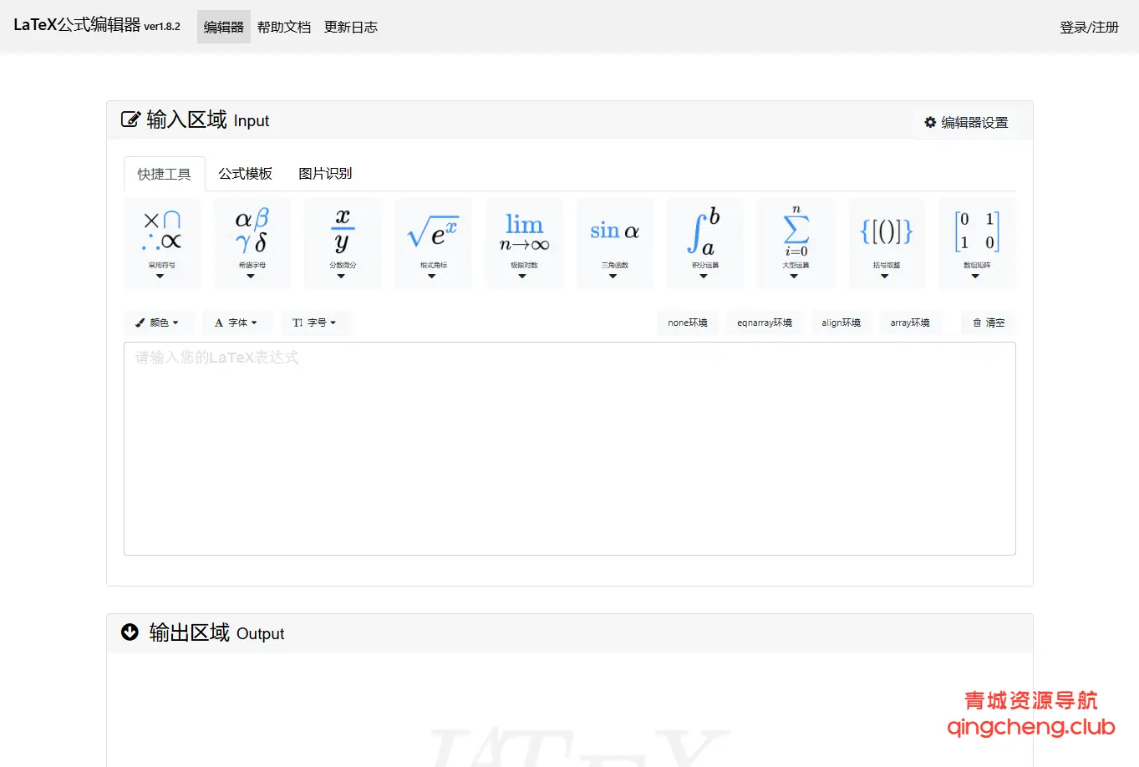Open the sin α trigonometric functions palette
1139x767 pixels.
pos(614,243)
